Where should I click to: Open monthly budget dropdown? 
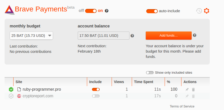(x=31, y=36)
